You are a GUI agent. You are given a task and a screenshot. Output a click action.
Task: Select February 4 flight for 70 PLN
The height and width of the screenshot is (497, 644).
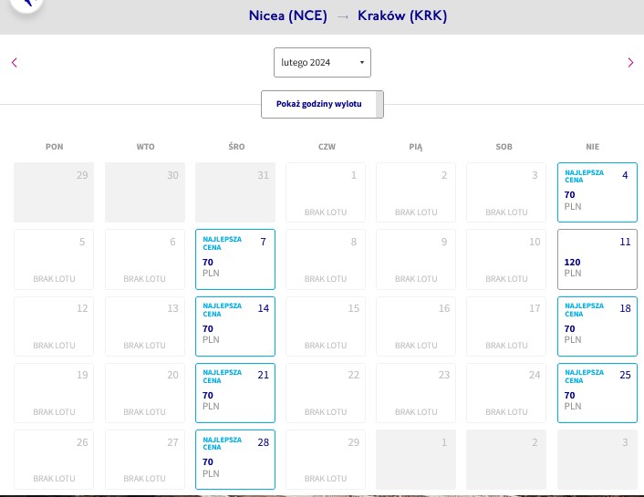(x=597, y=192)
